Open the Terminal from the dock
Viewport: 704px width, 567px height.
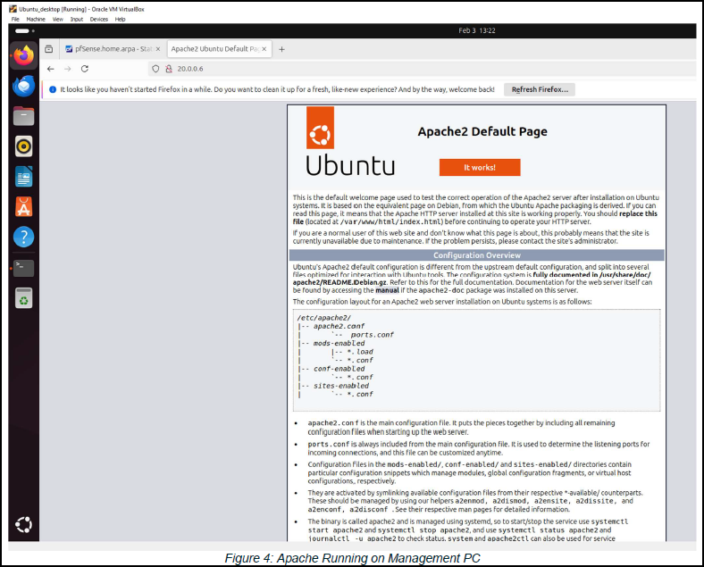click(x=24, y=268)
